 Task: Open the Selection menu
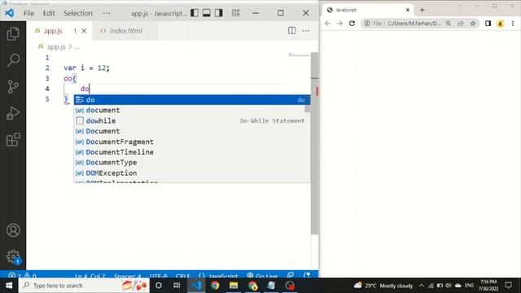[x=78, y=13]
